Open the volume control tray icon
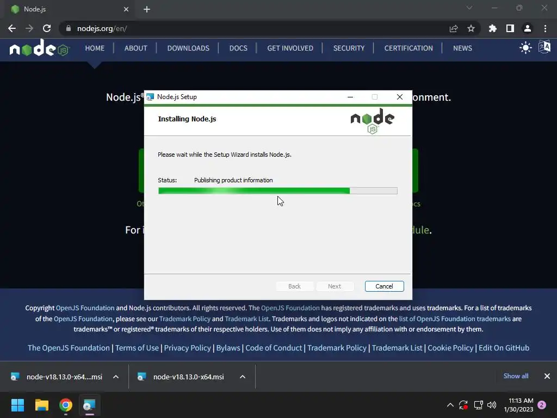Image resolution: width=557 pixels, height=418 pixels. coord(492,405)
